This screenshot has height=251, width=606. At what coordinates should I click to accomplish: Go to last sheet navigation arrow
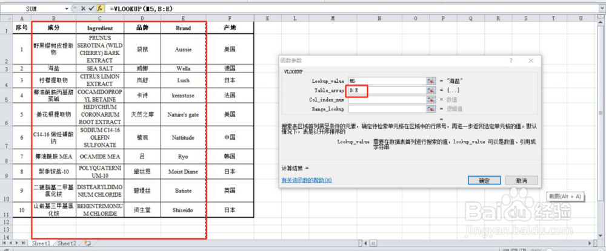(23, 243)
